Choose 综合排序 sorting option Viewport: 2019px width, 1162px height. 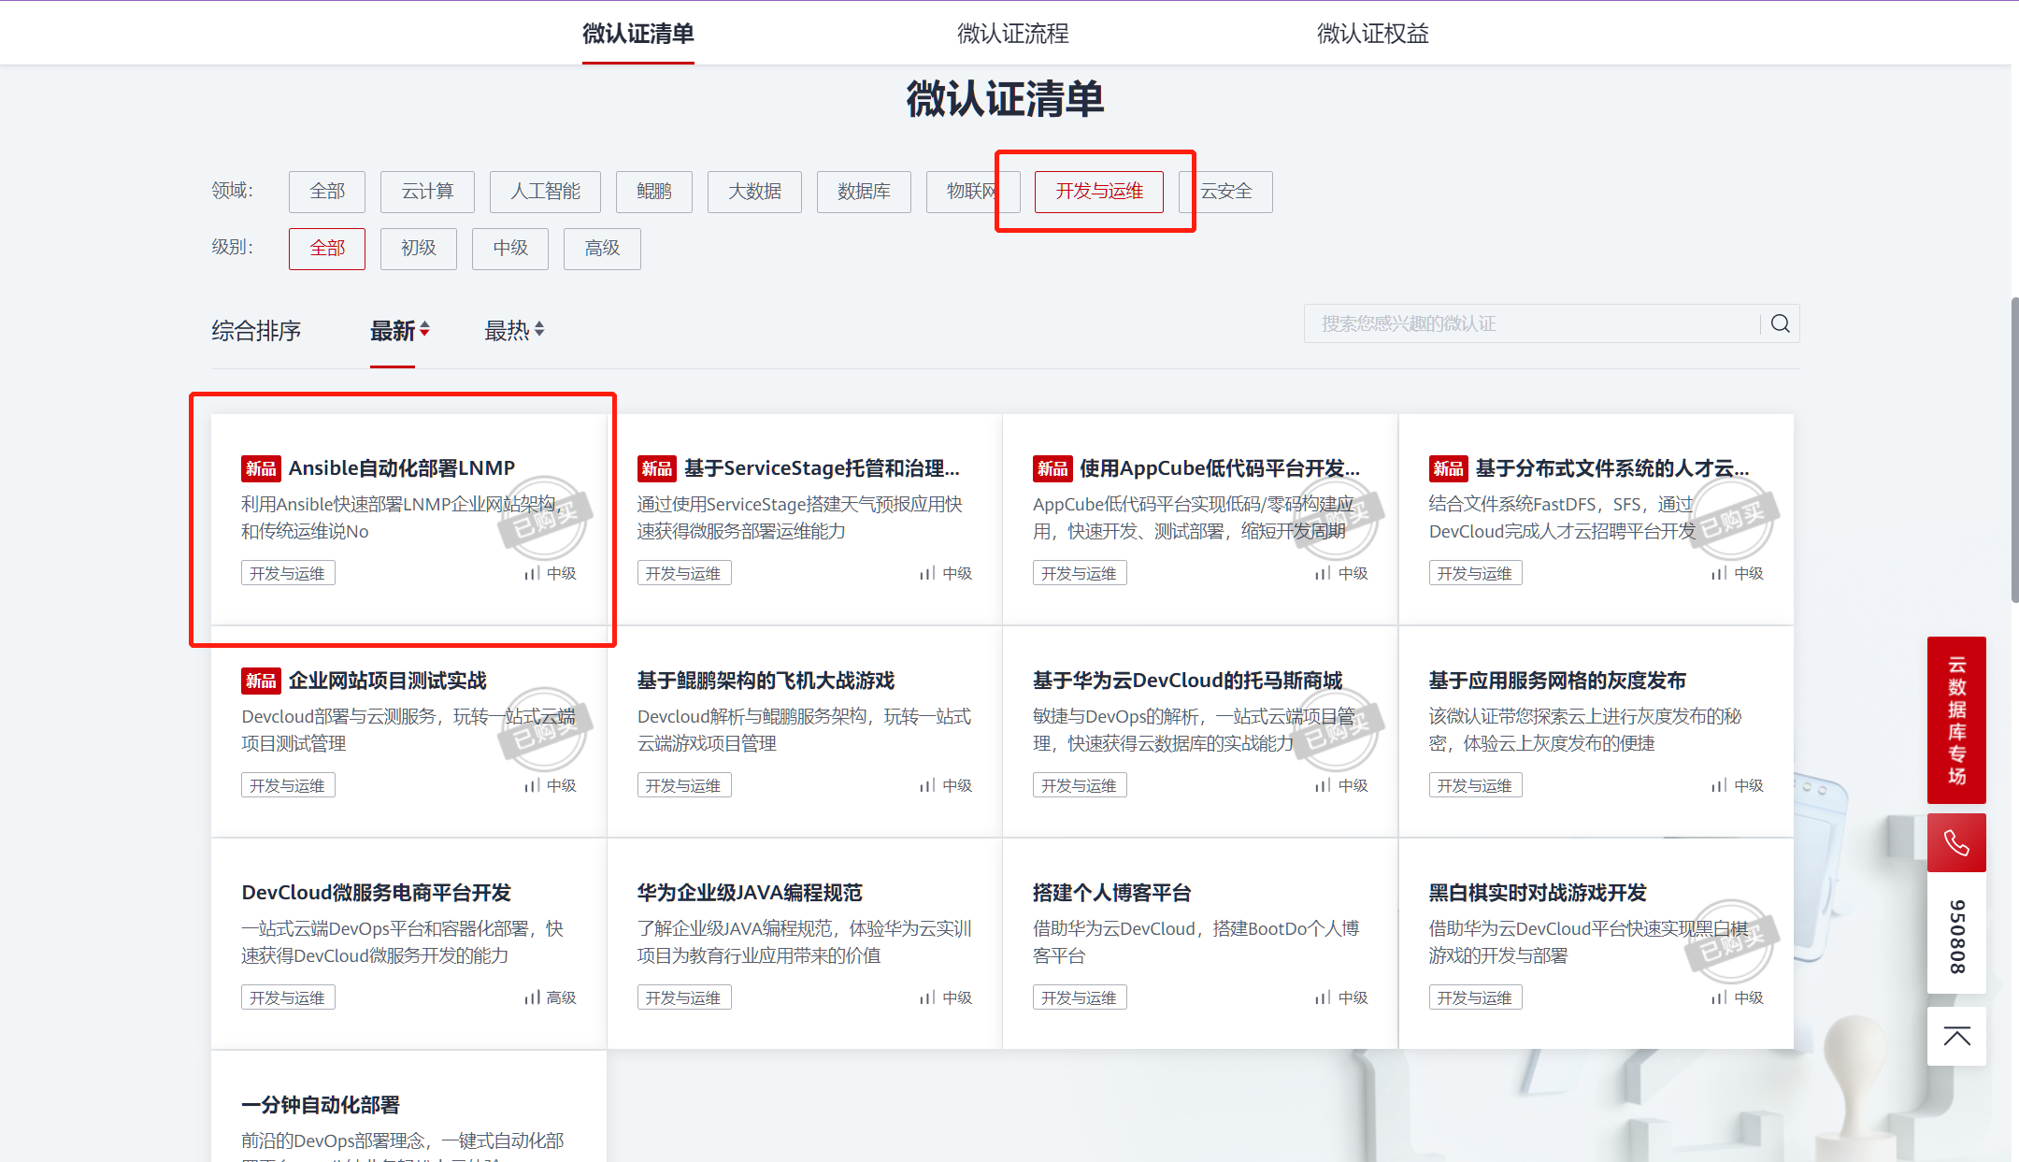(x=256, y=331)
